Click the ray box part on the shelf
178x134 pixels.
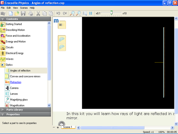[x=62, y=25]
